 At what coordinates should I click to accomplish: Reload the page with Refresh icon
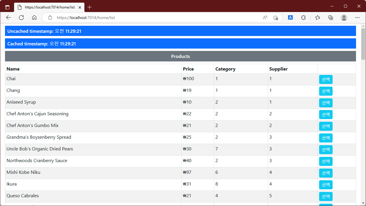point(21,18)
